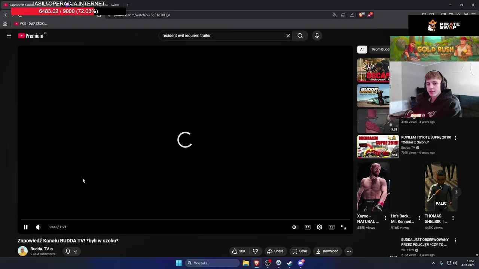Pause the video with pause button
The height and width of the screenshot is (269, 479).
click(x=25, y=227)
